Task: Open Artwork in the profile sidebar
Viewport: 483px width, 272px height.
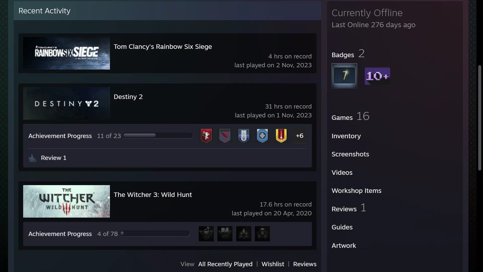Action: pyautogui.click(x=344, y=246)
